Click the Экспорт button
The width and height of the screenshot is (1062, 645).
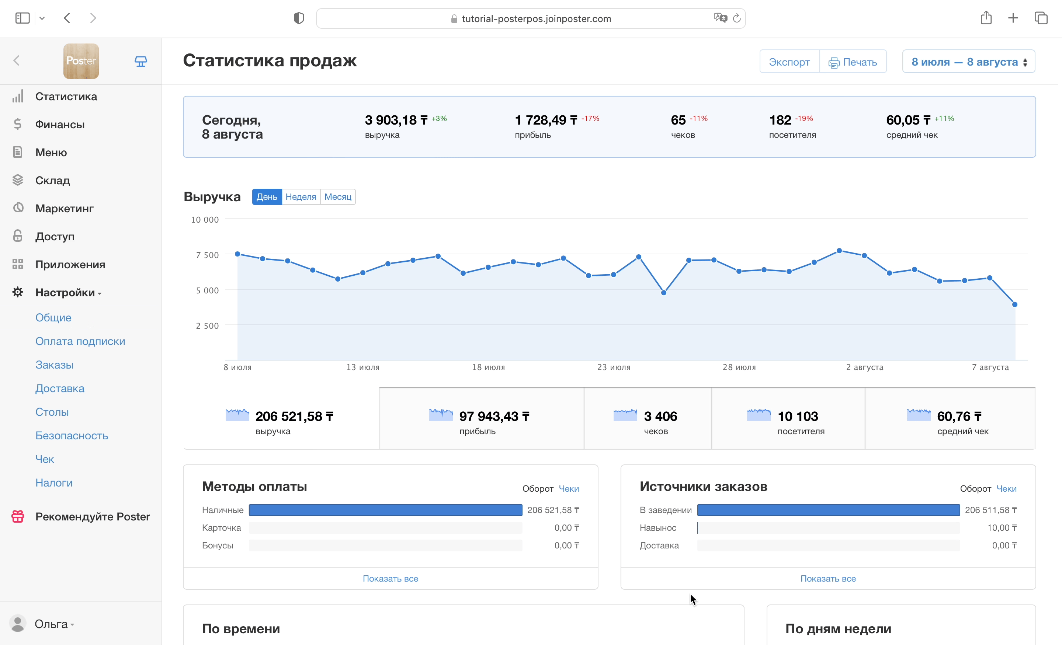pyautogui.click(x=789, y=62)
